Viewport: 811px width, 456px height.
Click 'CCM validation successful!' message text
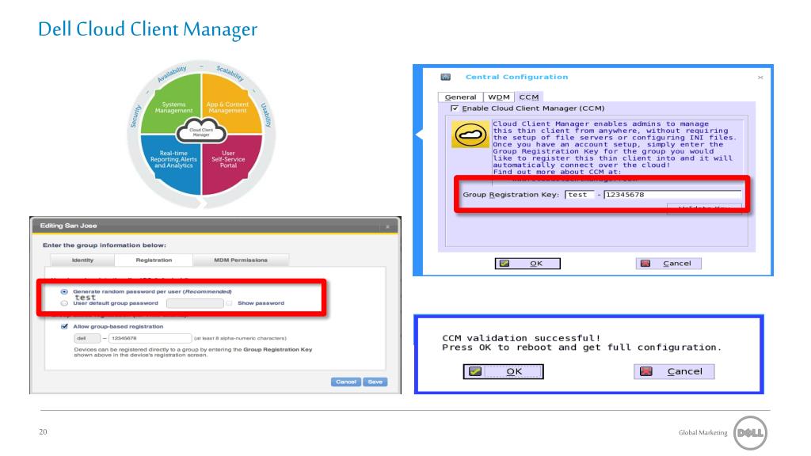coord(521,338)
